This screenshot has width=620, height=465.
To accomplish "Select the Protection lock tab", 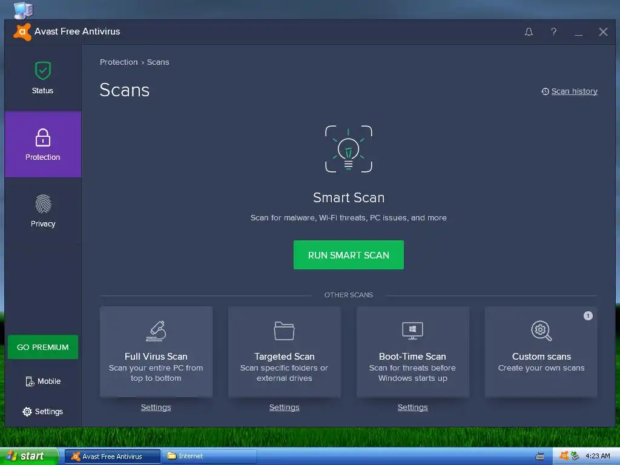I will point(43,144).
